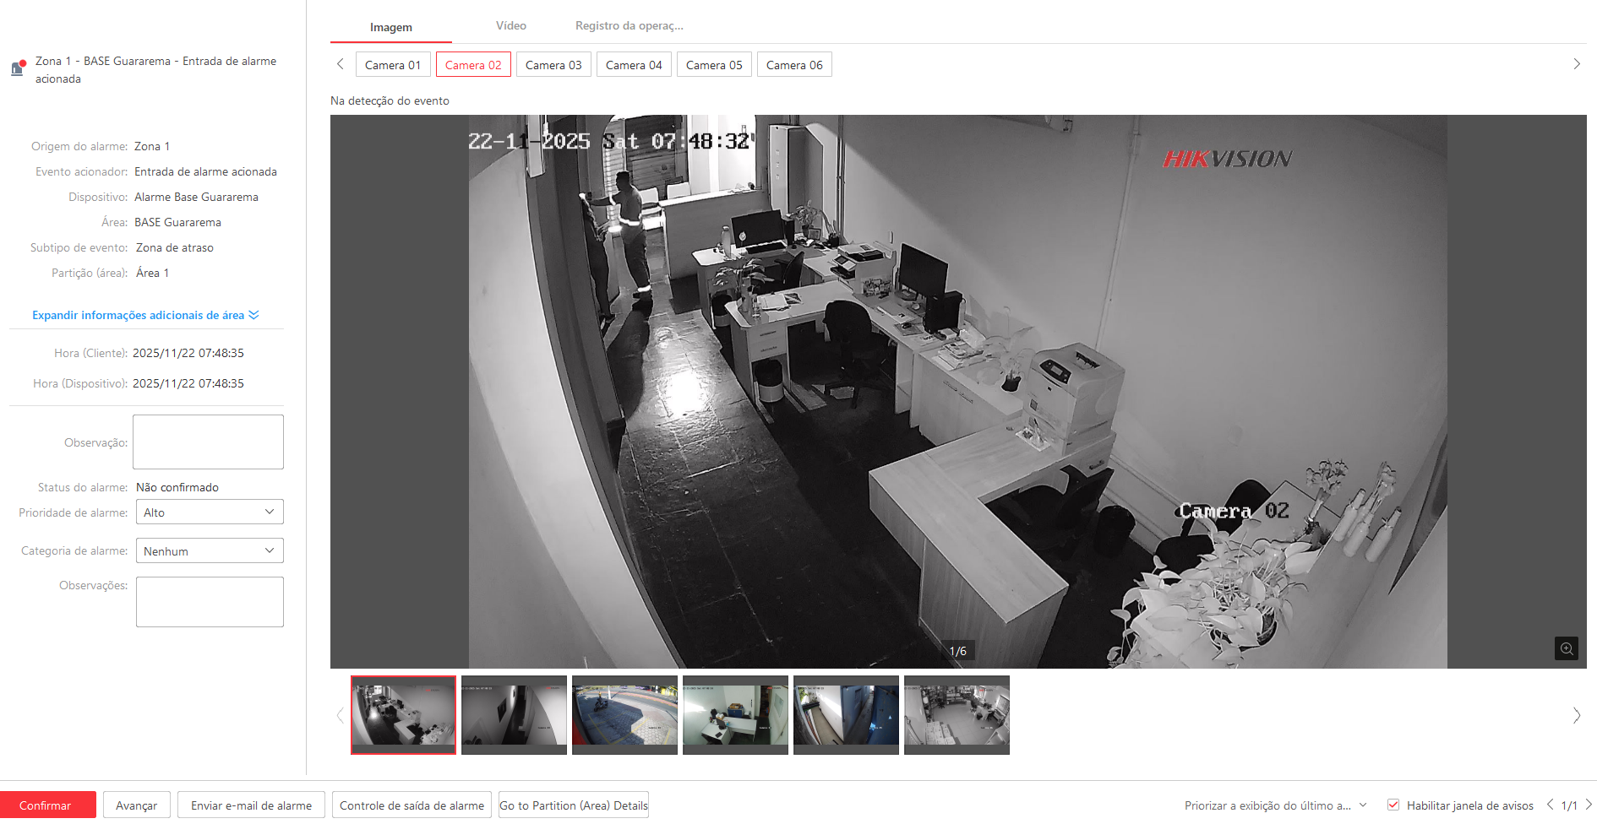The height and width of the screenshot is (824, 1597).
Task: Select the third street-view thumbnail
Action: pyautogui.click(x=624, y=714)
